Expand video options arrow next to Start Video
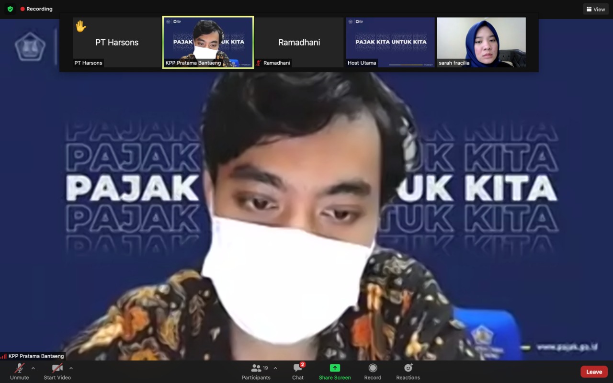The height and width of the screenshot is (383, 613). click(71, 368)
